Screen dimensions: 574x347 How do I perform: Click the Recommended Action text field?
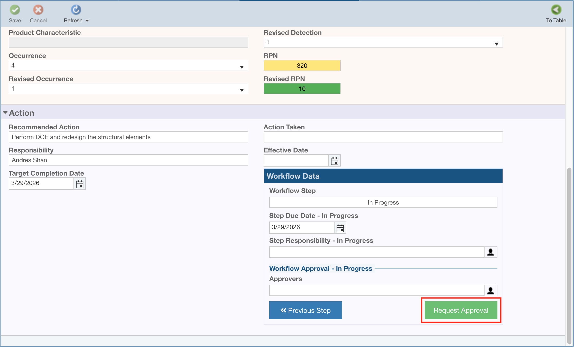click(128, 137)
